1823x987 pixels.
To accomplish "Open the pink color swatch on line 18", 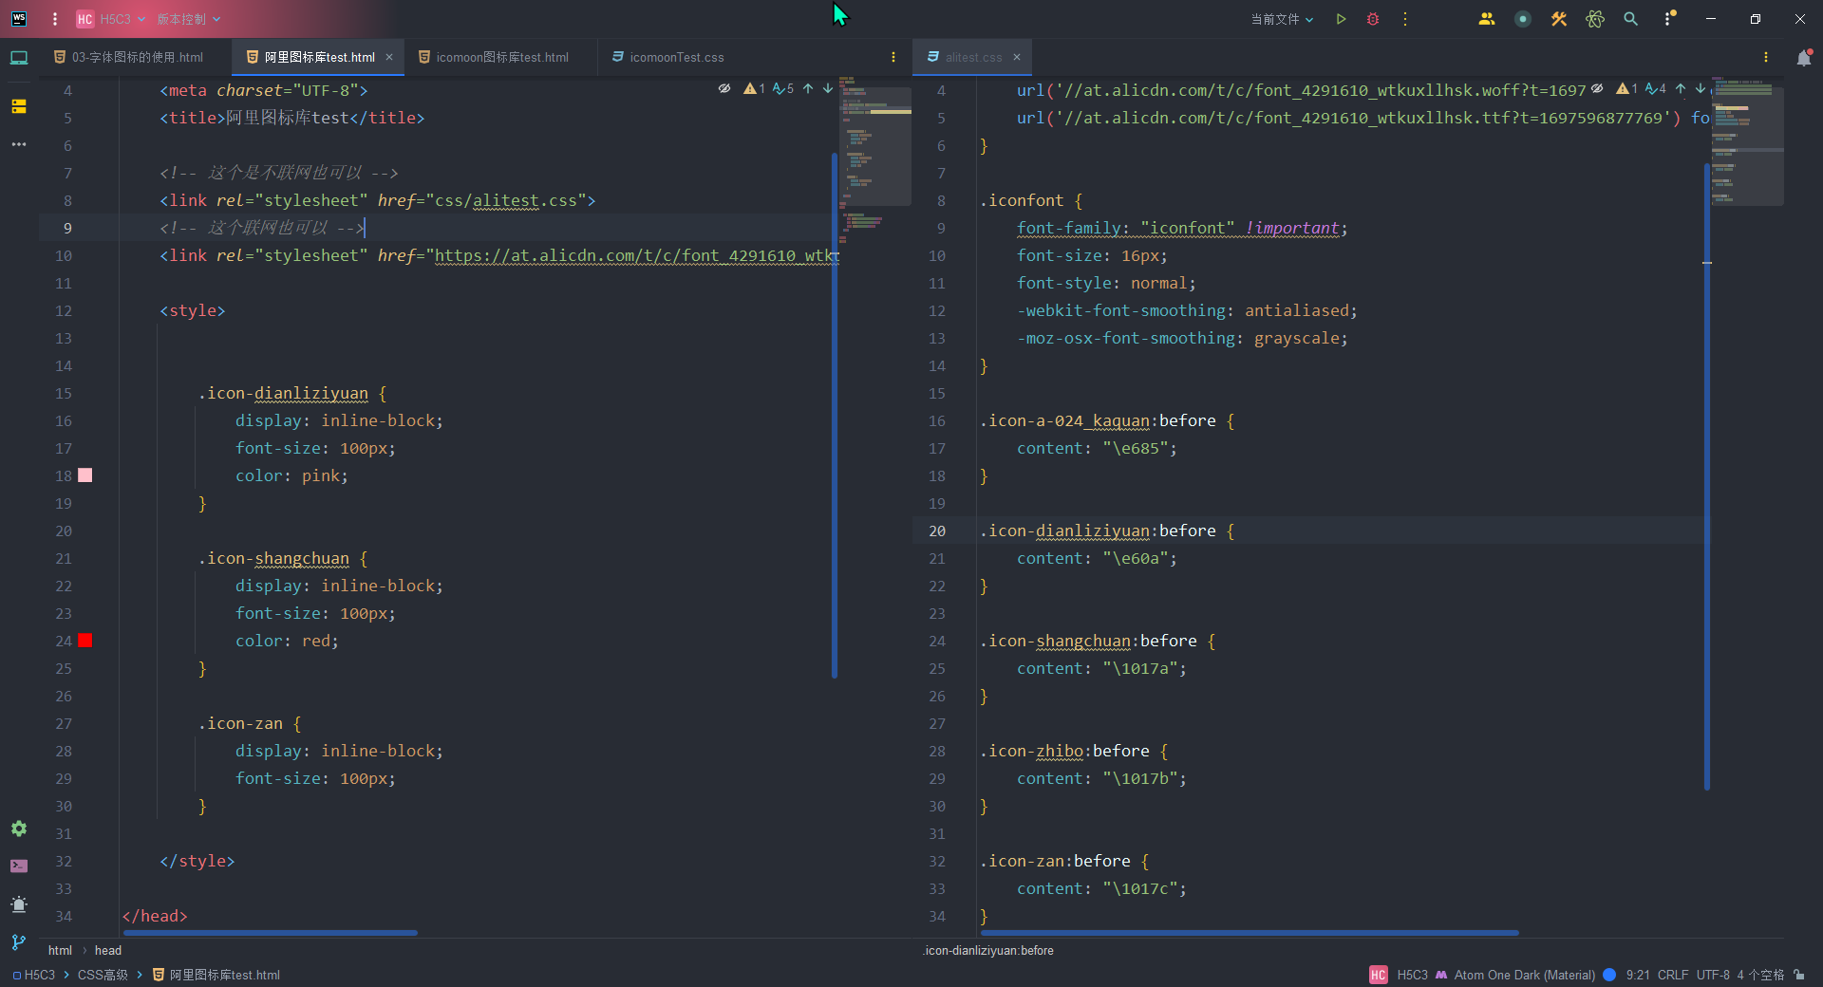I will click(85, 475).
